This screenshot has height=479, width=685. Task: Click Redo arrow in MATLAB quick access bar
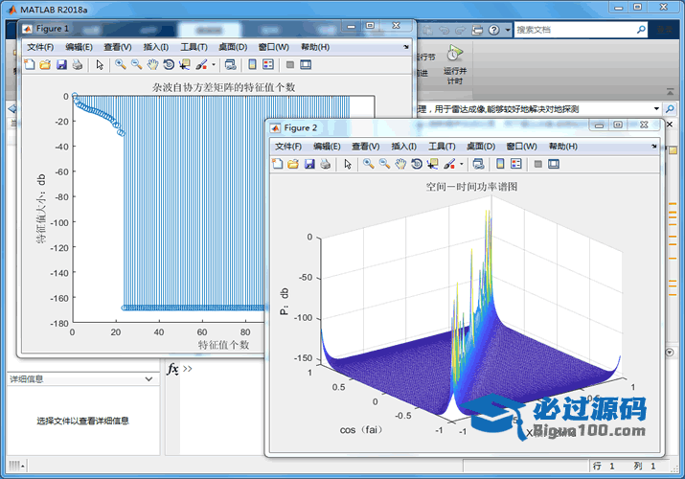tap(461, 30)
